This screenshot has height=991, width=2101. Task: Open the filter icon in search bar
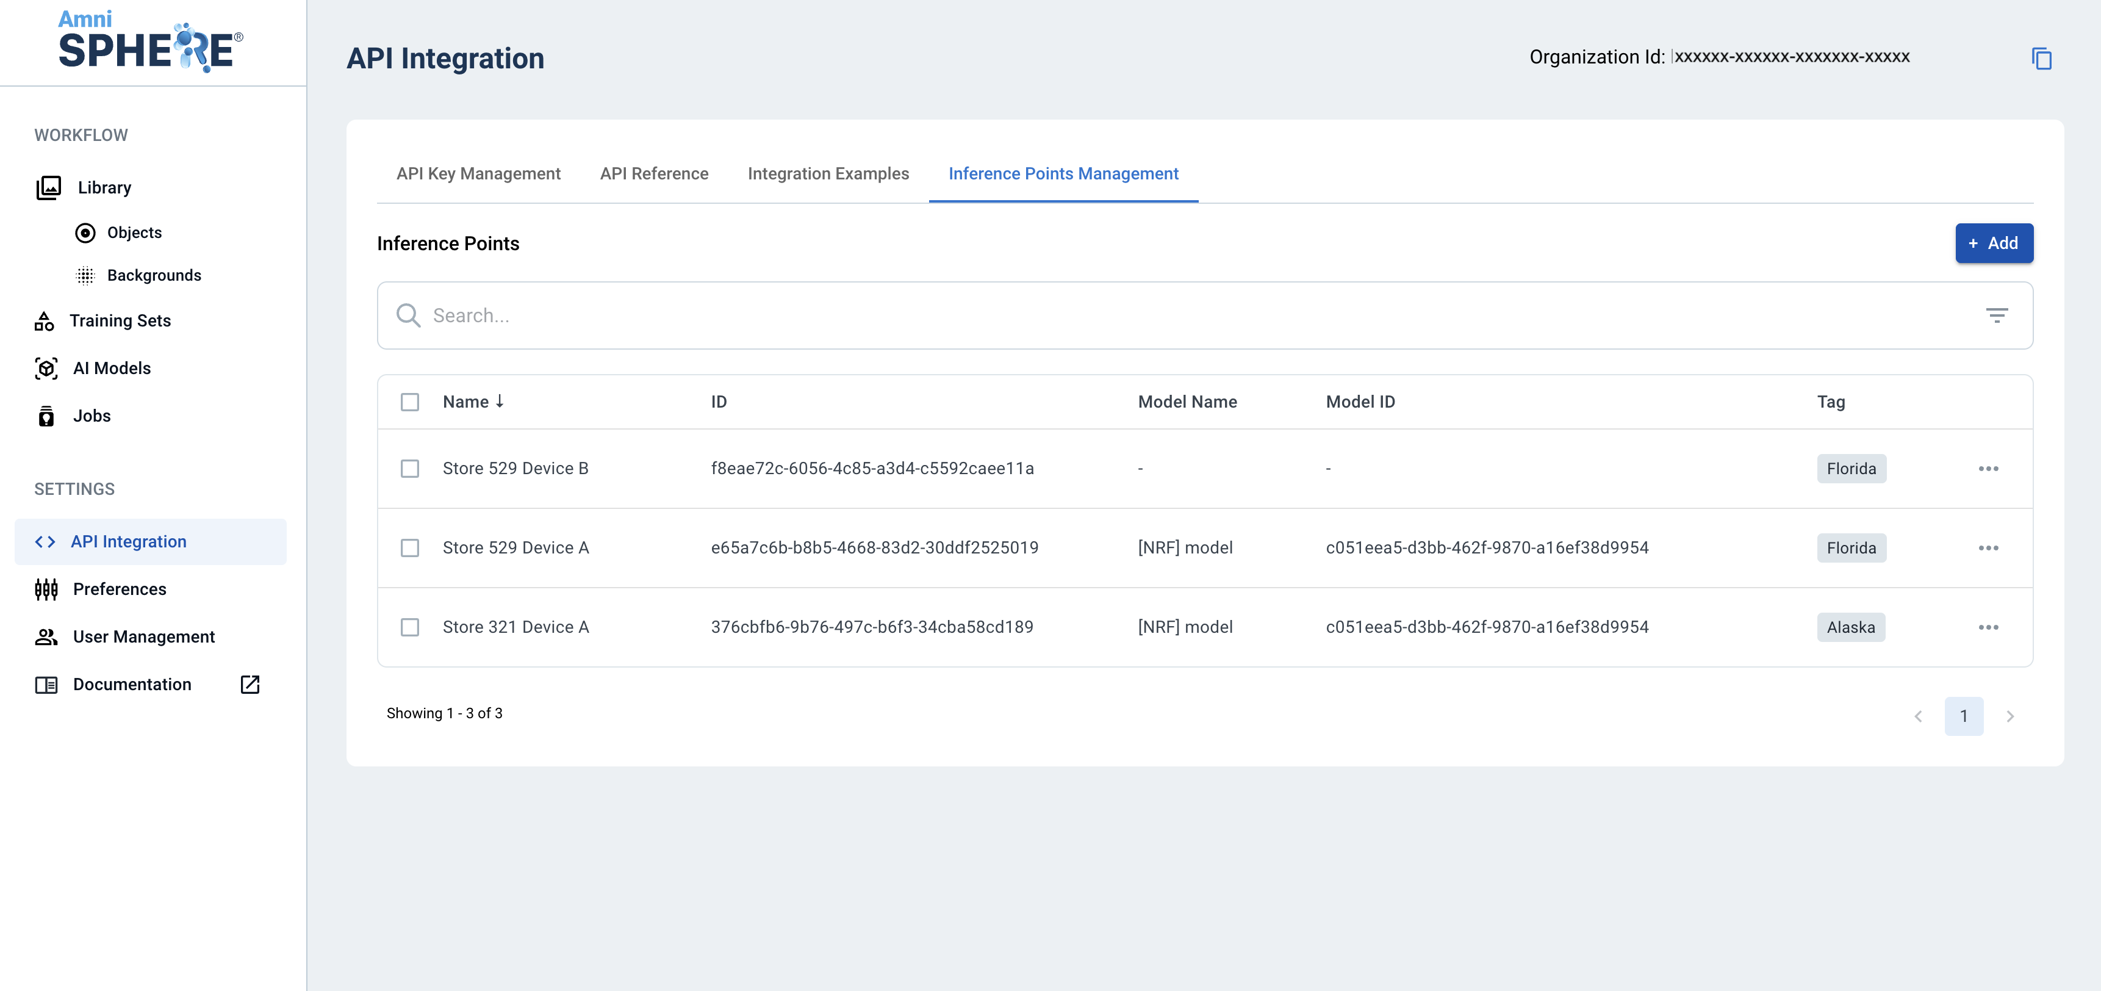pyautogui.click(x=1996, y=315)
